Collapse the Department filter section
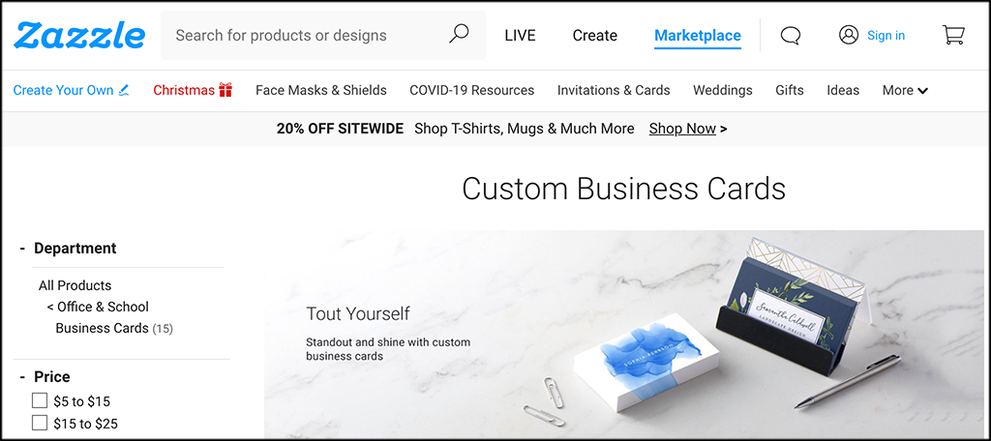 point(22,249)
